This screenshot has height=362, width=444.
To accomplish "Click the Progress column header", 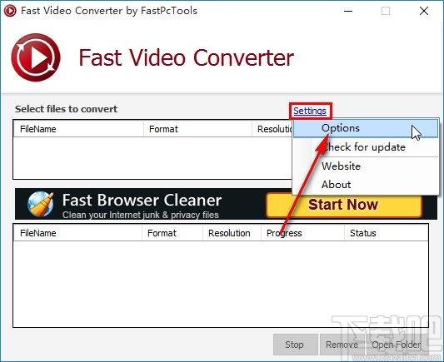I will coord(302,233).
